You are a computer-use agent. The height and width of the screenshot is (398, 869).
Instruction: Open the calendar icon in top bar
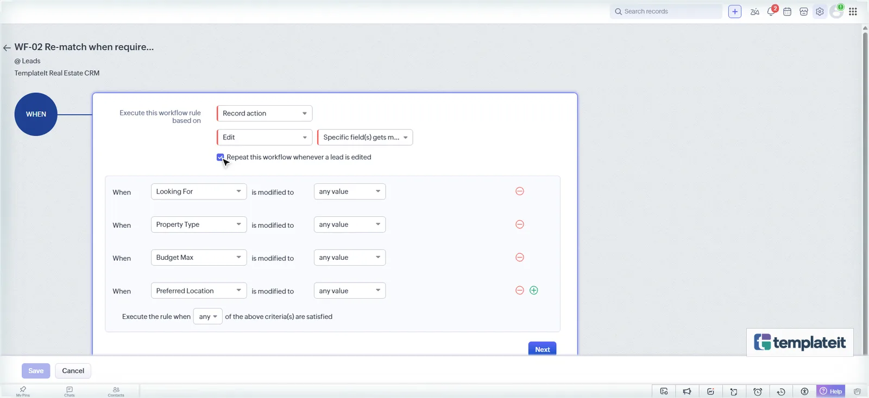(787, 11)
